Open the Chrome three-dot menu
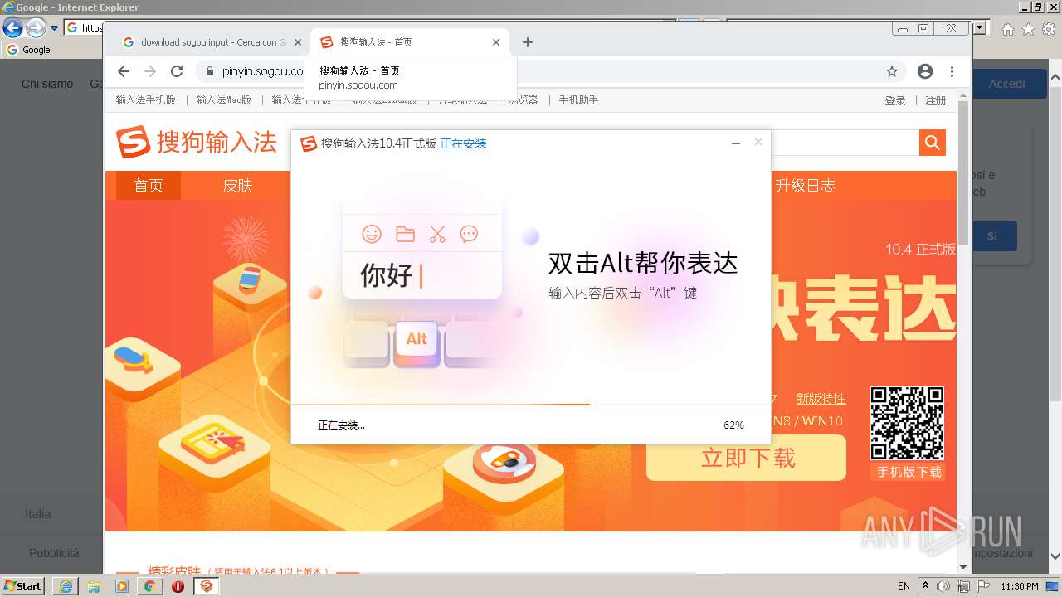The image size is (1062, 597). 952,71
